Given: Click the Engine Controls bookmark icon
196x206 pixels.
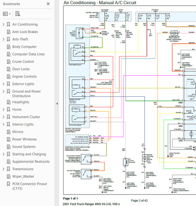Looking at the screenshot, I should [x=9, y=77].
